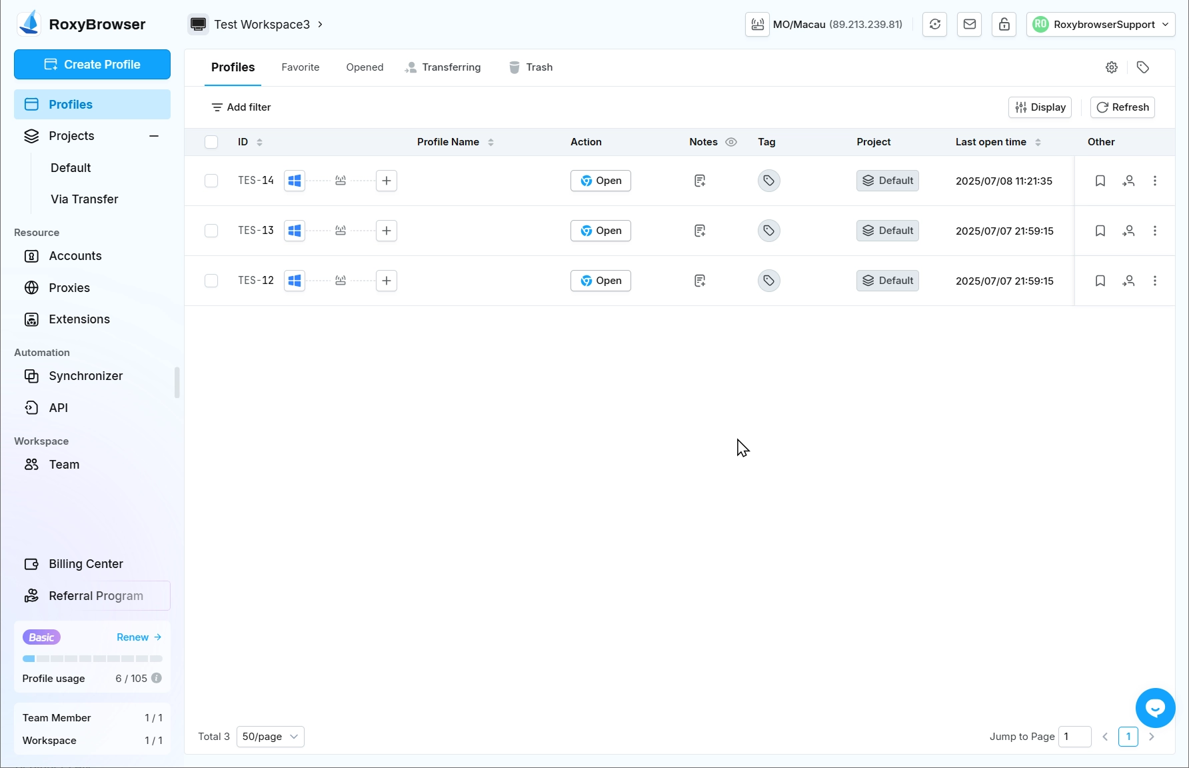
Task: Click the Jump to Page input field
Action: click(x=1074, y=737)
